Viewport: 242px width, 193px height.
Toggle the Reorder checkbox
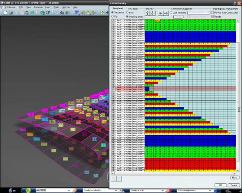213,17
